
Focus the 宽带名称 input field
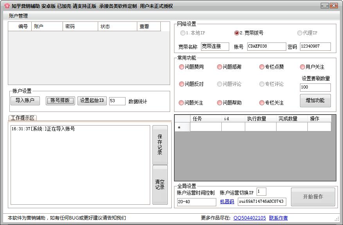[215, 46]
